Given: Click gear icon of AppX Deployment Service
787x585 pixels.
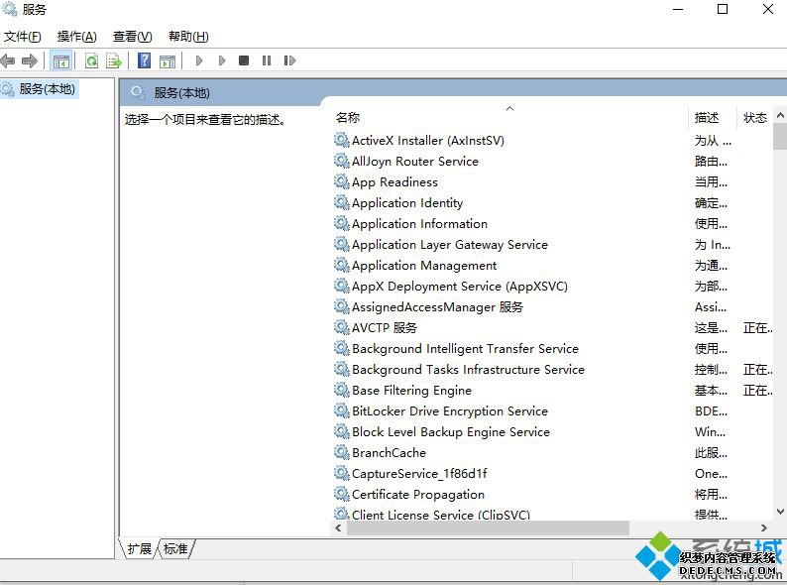Looking at the screenshot, I should [341, 286].
